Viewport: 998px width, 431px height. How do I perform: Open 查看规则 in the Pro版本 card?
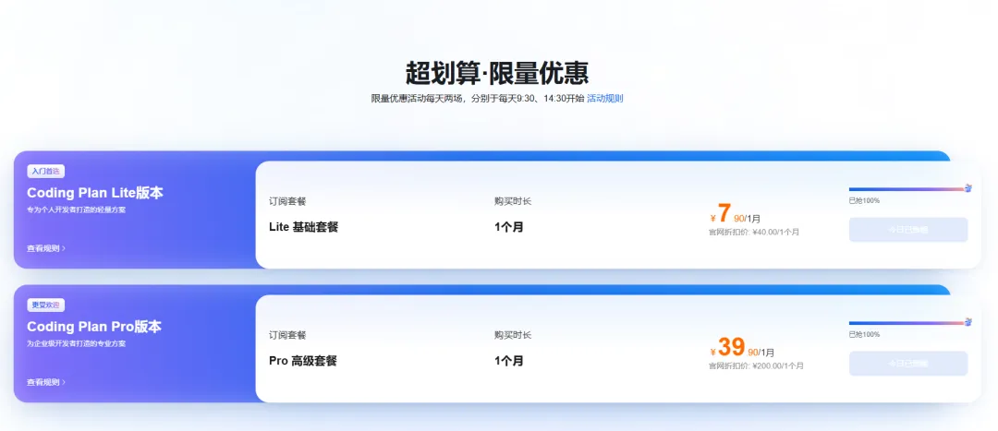(x=46, y=382)
